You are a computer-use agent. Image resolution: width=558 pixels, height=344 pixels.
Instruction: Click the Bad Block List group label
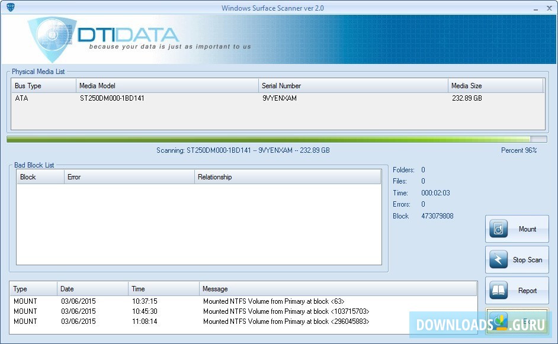(x=34, y=165)
